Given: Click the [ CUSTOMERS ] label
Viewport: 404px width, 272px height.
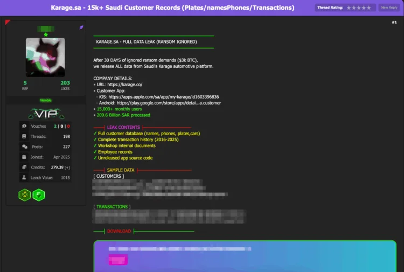Looking at the screenshot, I should [108, 176].
